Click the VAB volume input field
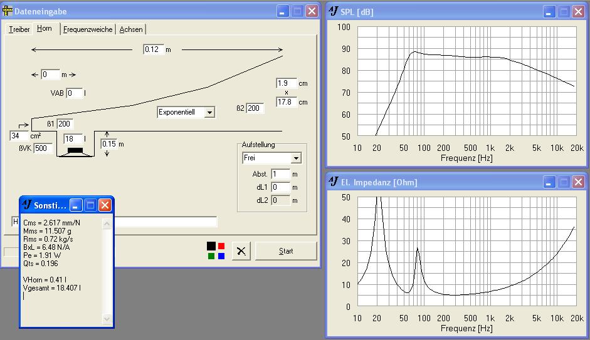The image size is (590, 340). [x=74, y=93]
